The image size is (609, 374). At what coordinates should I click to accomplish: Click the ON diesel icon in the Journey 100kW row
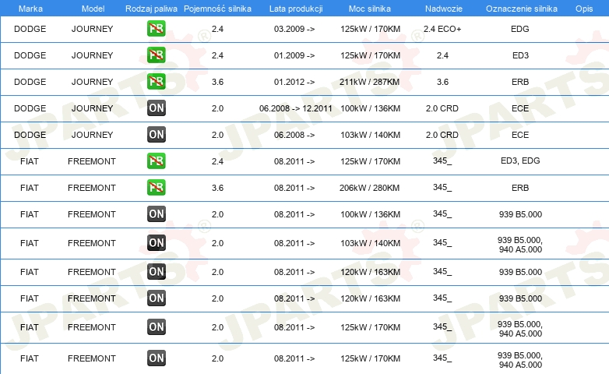click(156, 108)
